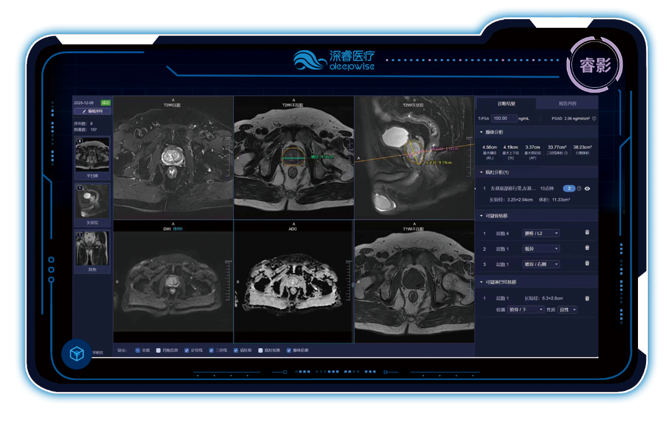Viewport: 667px width, 436px height.
Task: Collapse the 腺体分析 section
Action: (x=482, y=132)
